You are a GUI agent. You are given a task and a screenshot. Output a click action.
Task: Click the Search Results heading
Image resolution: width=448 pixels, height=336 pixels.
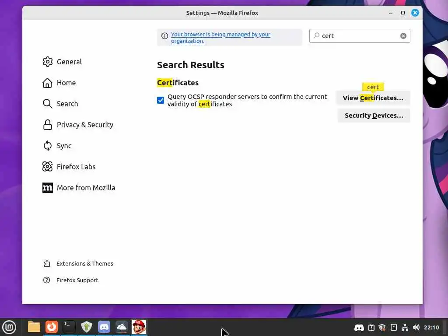(x=191, y=65)
